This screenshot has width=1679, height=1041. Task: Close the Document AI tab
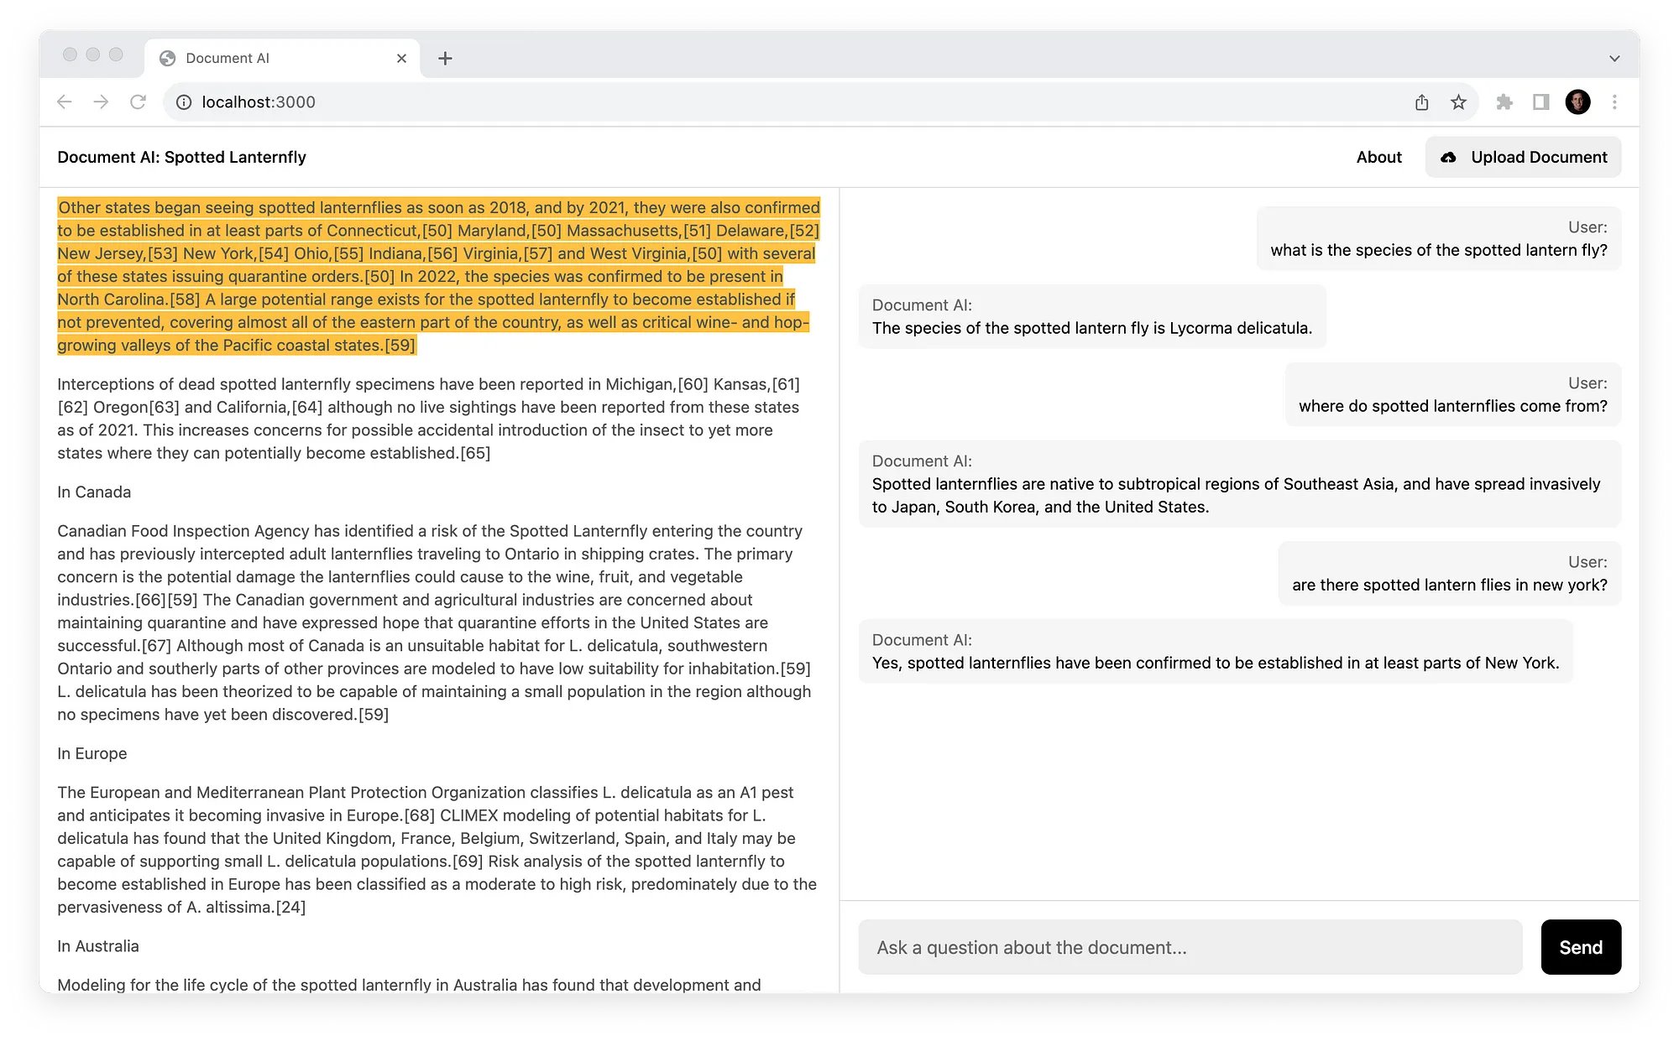tap(401, 58)
